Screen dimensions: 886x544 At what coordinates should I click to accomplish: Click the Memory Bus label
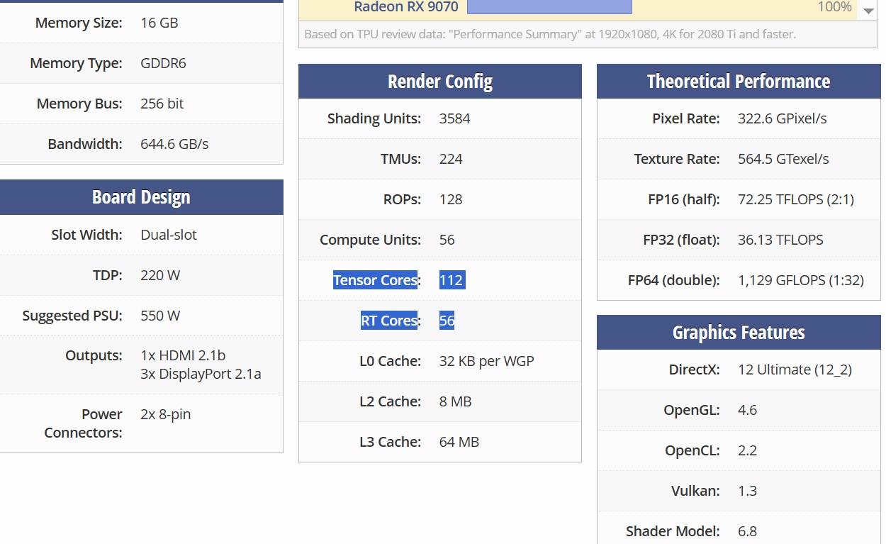click(79, 104)
